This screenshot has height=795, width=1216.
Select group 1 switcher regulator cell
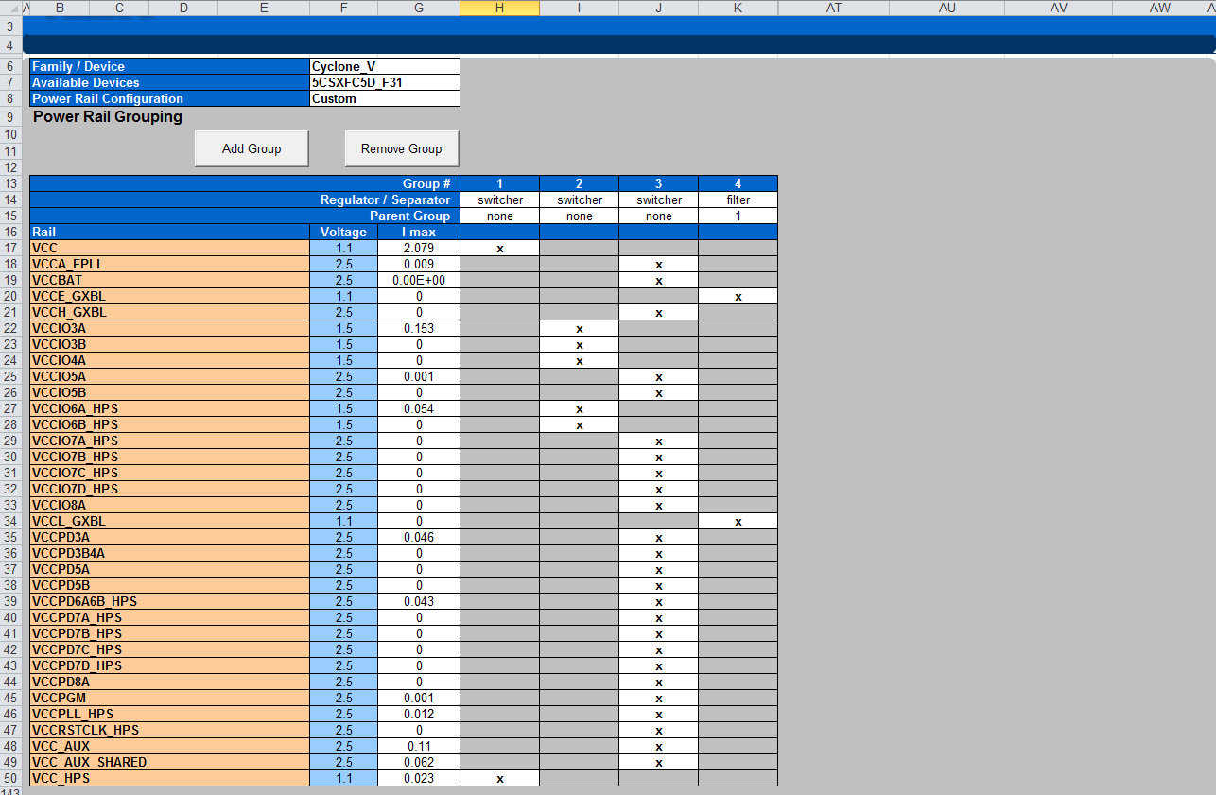(500, 199)
